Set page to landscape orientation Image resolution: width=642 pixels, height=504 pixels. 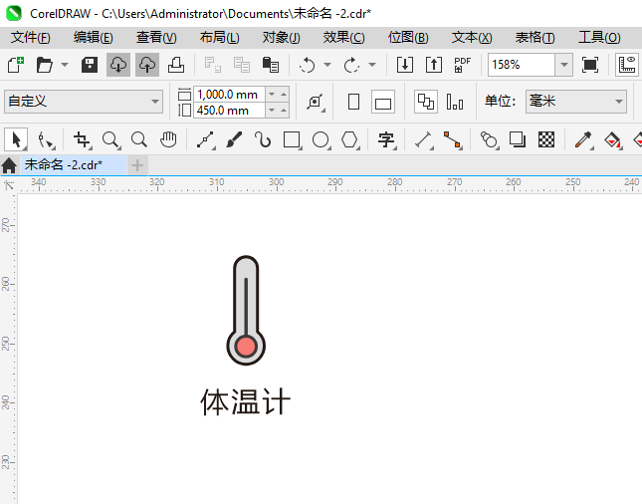pos(383,102)
